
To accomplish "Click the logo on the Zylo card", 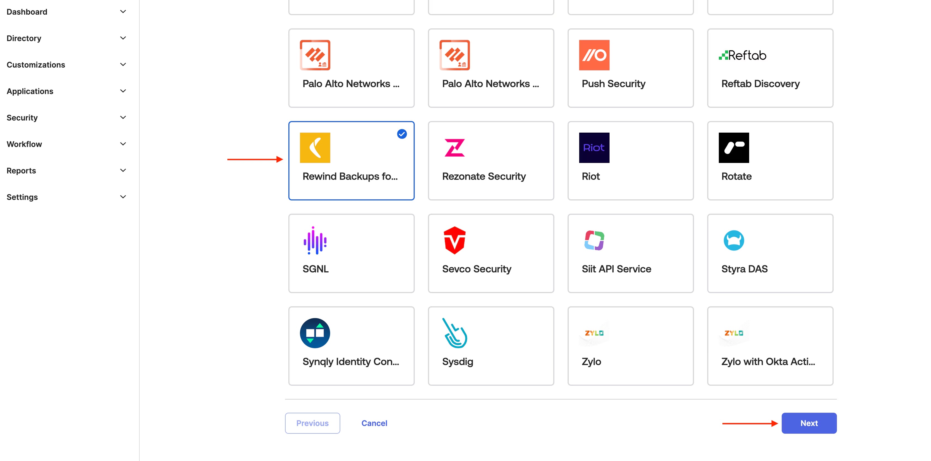I will (x=594, y=333).
